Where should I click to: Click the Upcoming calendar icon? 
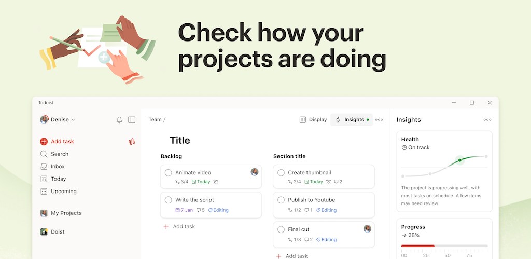pos(44,192)
